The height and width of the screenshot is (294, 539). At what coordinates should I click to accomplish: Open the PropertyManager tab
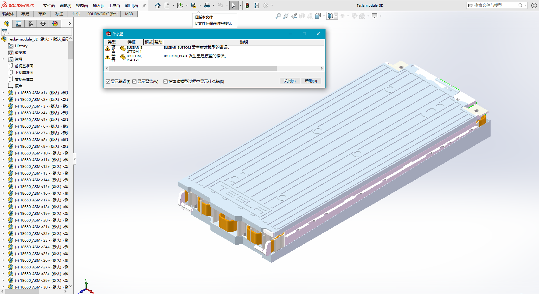19,24
